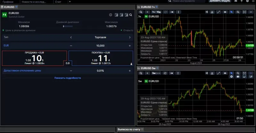The image size is (256, 133).
Task: Click the chart icon directly right of info icon
Action: click(116, 15)
